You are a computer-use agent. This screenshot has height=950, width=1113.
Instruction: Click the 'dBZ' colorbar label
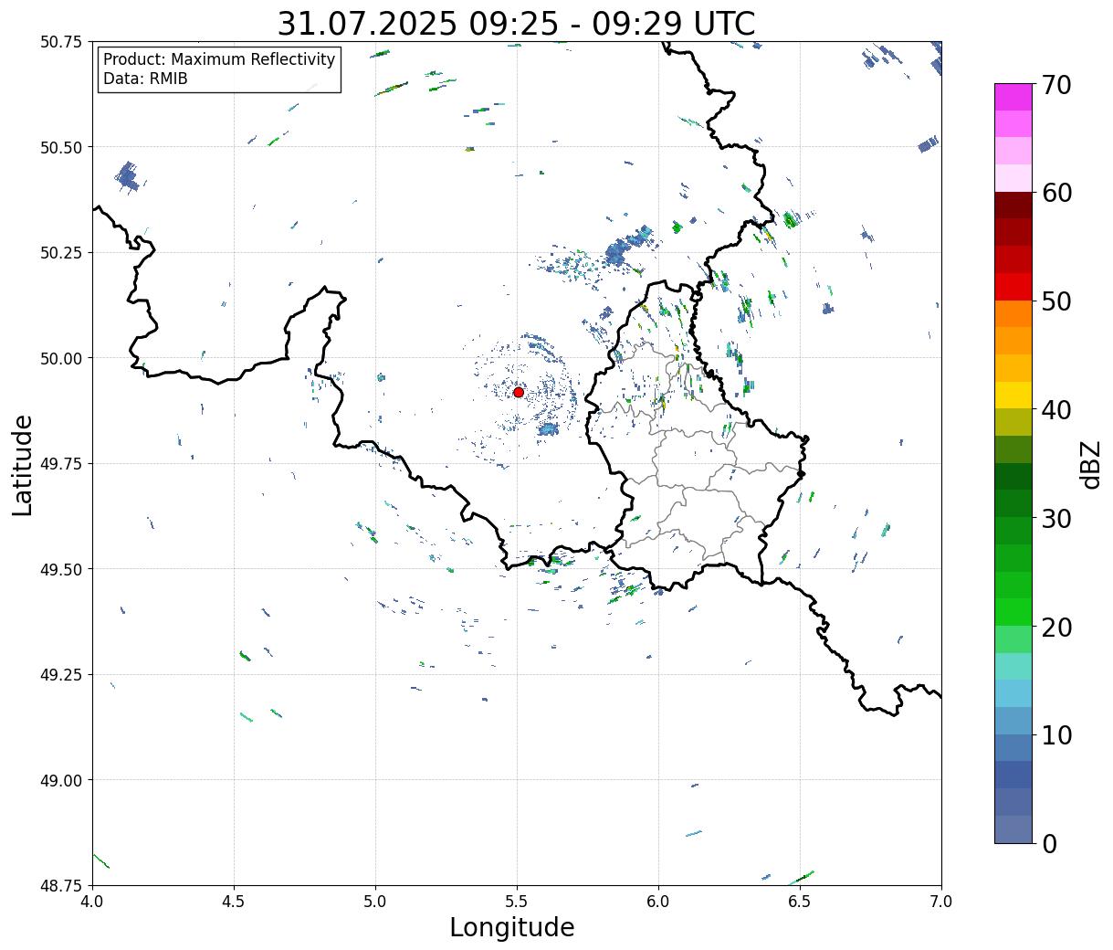[x=1091, y=463]
